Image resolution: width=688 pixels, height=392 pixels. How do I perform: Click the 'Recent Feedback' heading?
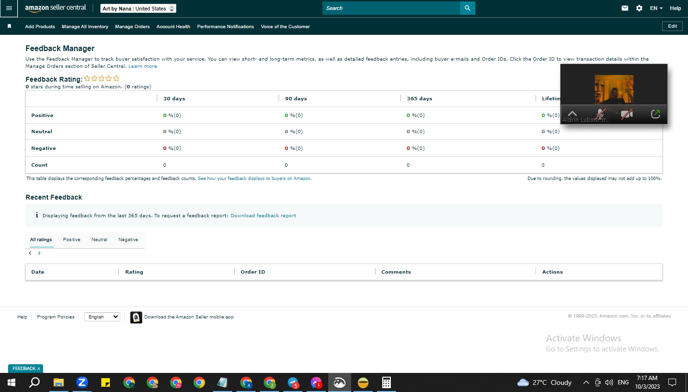click(x=54, y=197)
